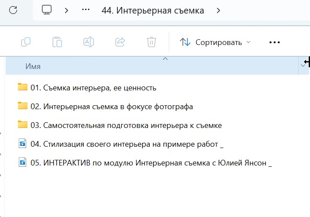The image size is (310, 217).
Task: Click the Copy toolbar icon
Action: point(26,42)
